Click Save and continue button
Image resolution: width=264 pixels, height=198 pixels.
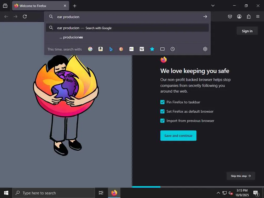178,136
